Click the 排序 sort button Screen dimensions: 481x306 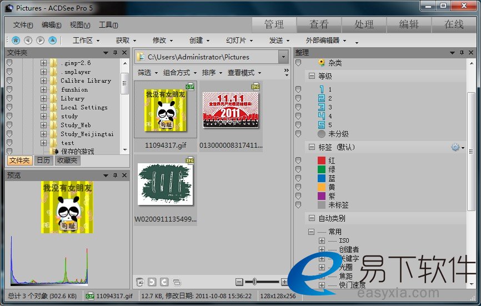(x=212, y=73)
